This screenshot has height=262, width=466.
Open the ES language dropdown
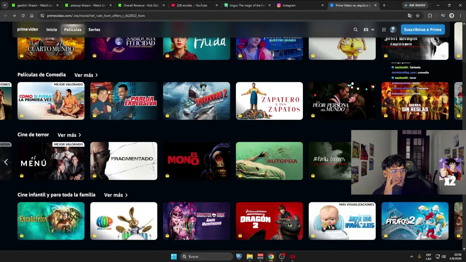(369, 29)
